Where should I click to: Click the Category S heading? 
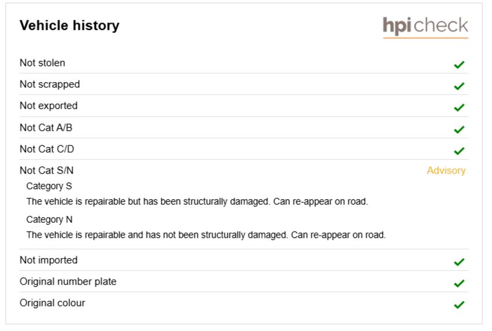tap(49, 186)
